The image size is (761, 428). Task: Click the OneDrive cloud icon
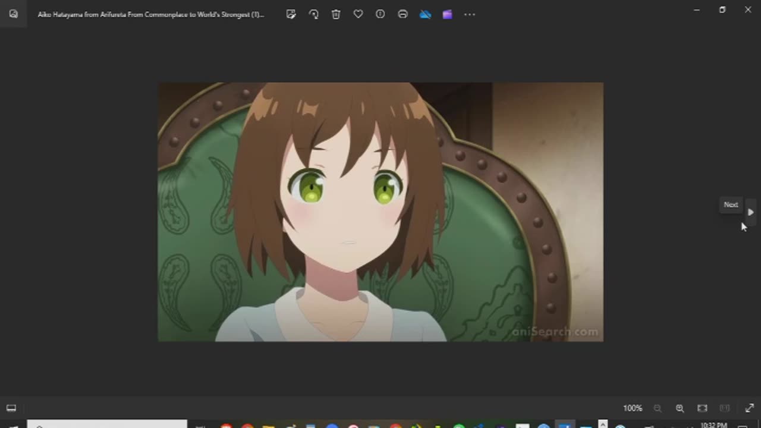pos(425,14)
